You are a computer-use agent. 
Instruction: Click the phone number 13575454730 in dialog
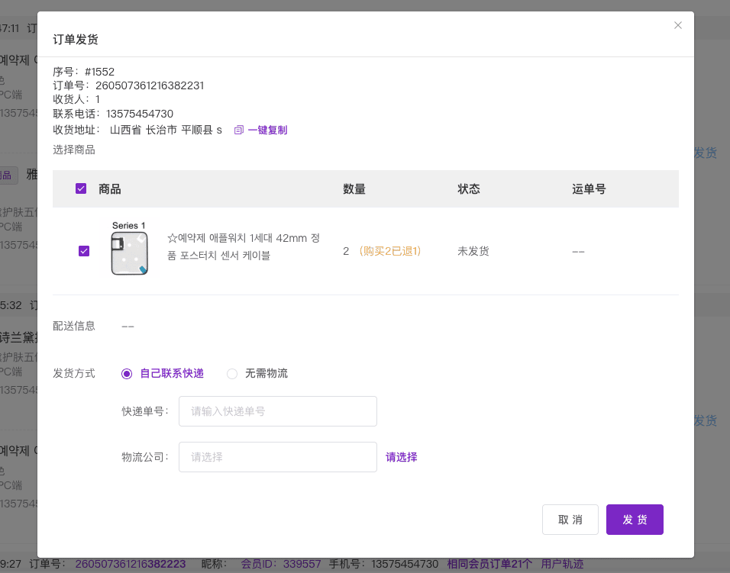coord(140,114)
